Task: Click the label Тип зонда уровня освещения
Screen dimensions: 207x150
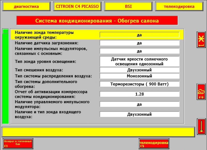Action: (46, 61)
